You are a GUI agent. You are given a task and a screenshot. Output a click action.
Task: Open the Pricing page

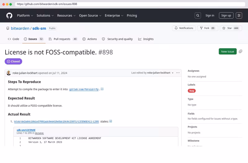tap(132, 16)
